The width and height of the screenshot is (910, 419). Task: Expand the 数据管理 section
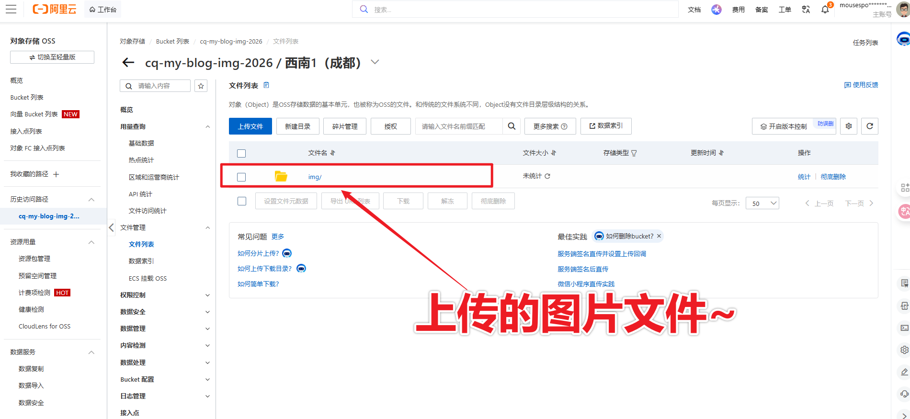tap(207, 329)
